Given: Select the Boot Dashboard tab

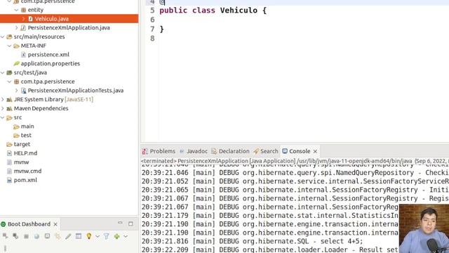Looking at the screenshot, I should (29, 224).
